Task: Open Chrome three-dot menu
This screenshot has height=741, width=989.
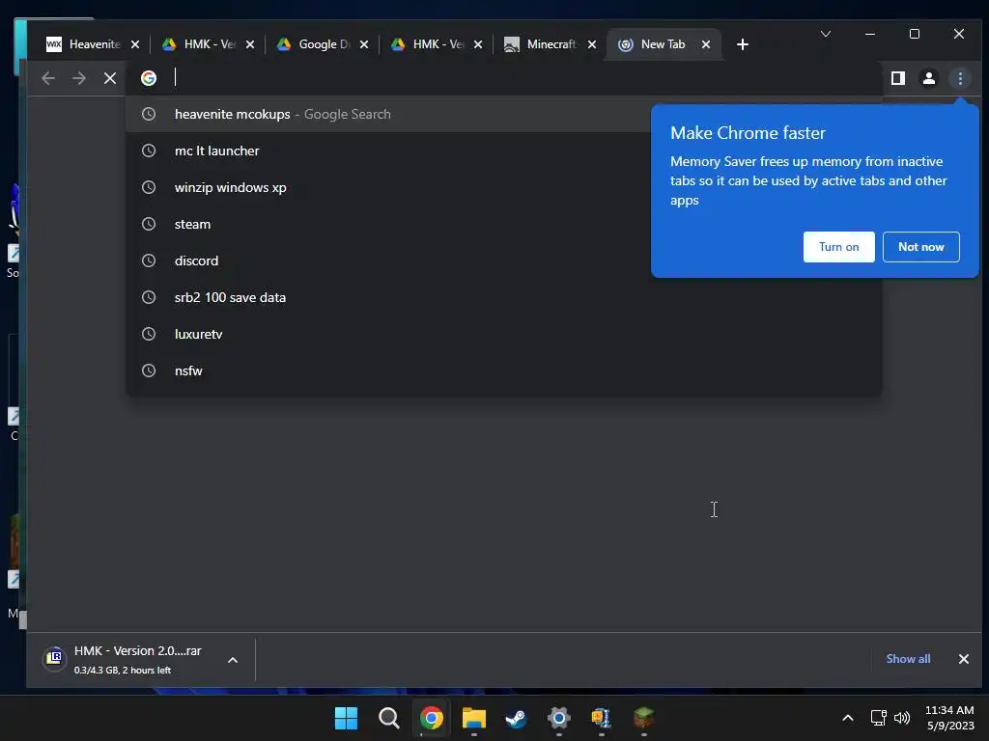Action: coord(960,78)
